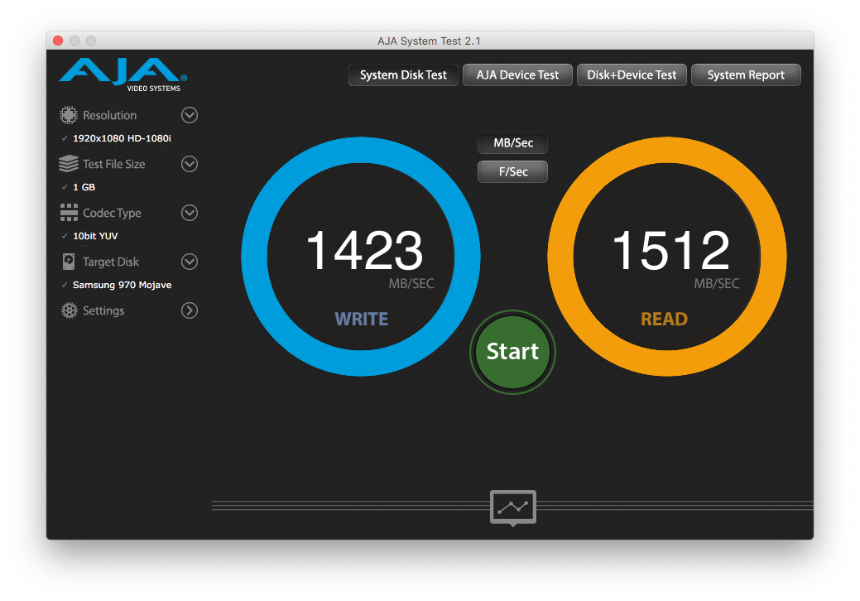Image resolution: width=860 pixels, height=601 pixels.
Task: Switch to AJA Device Test tab
Action: pos(517,75)
